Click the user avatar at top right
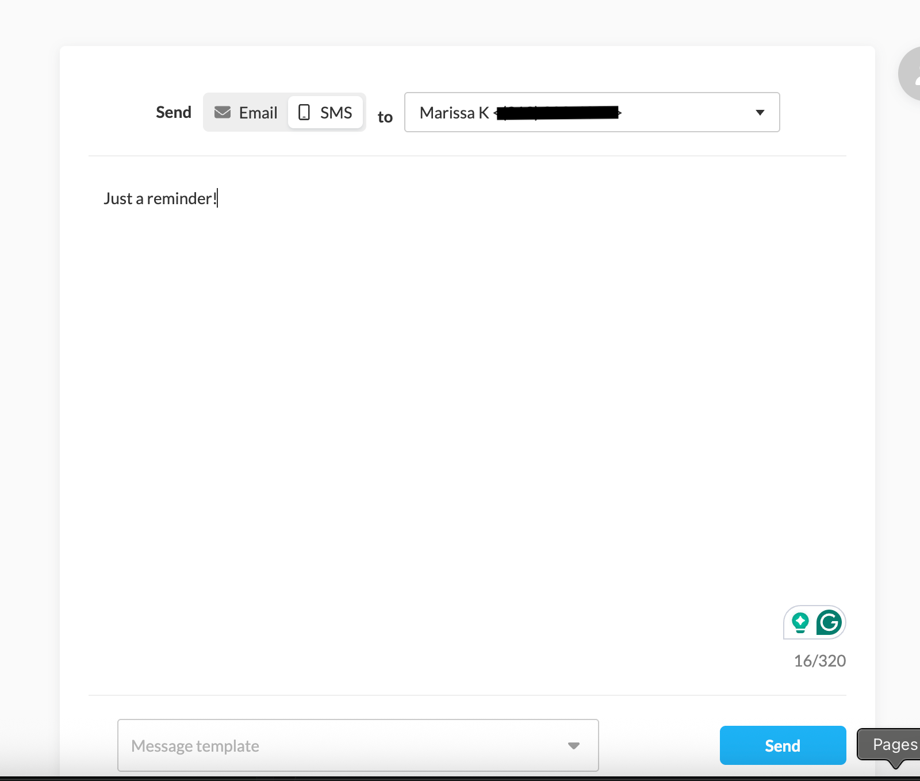Viewport: 920px width, 781px height. 911,74
